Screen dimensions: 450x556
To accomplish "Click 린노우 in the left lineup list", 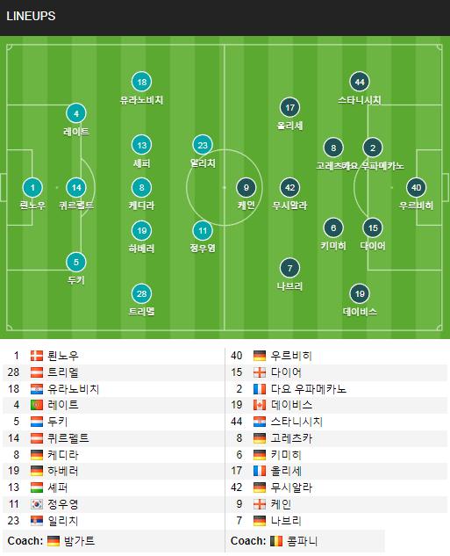I will (63, 356).
